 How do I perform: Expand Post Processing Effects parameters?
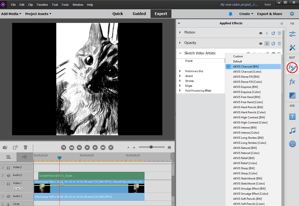180,91
